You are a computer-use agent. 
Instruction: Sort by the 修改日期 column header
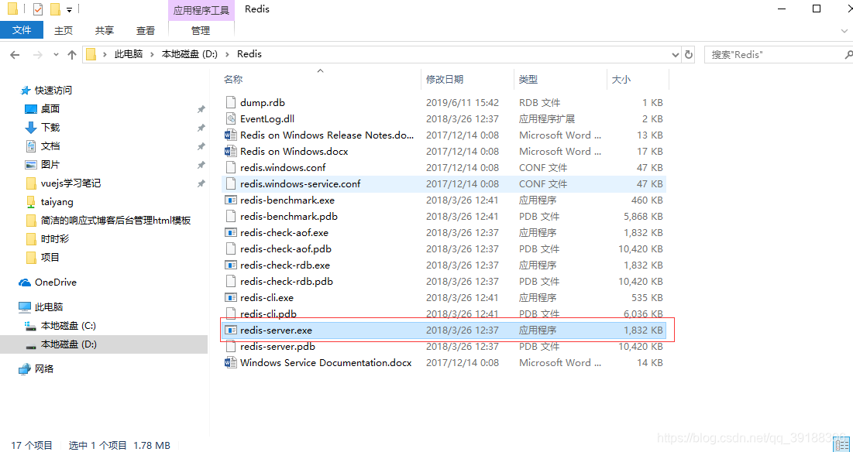click(x=445, y=79)
